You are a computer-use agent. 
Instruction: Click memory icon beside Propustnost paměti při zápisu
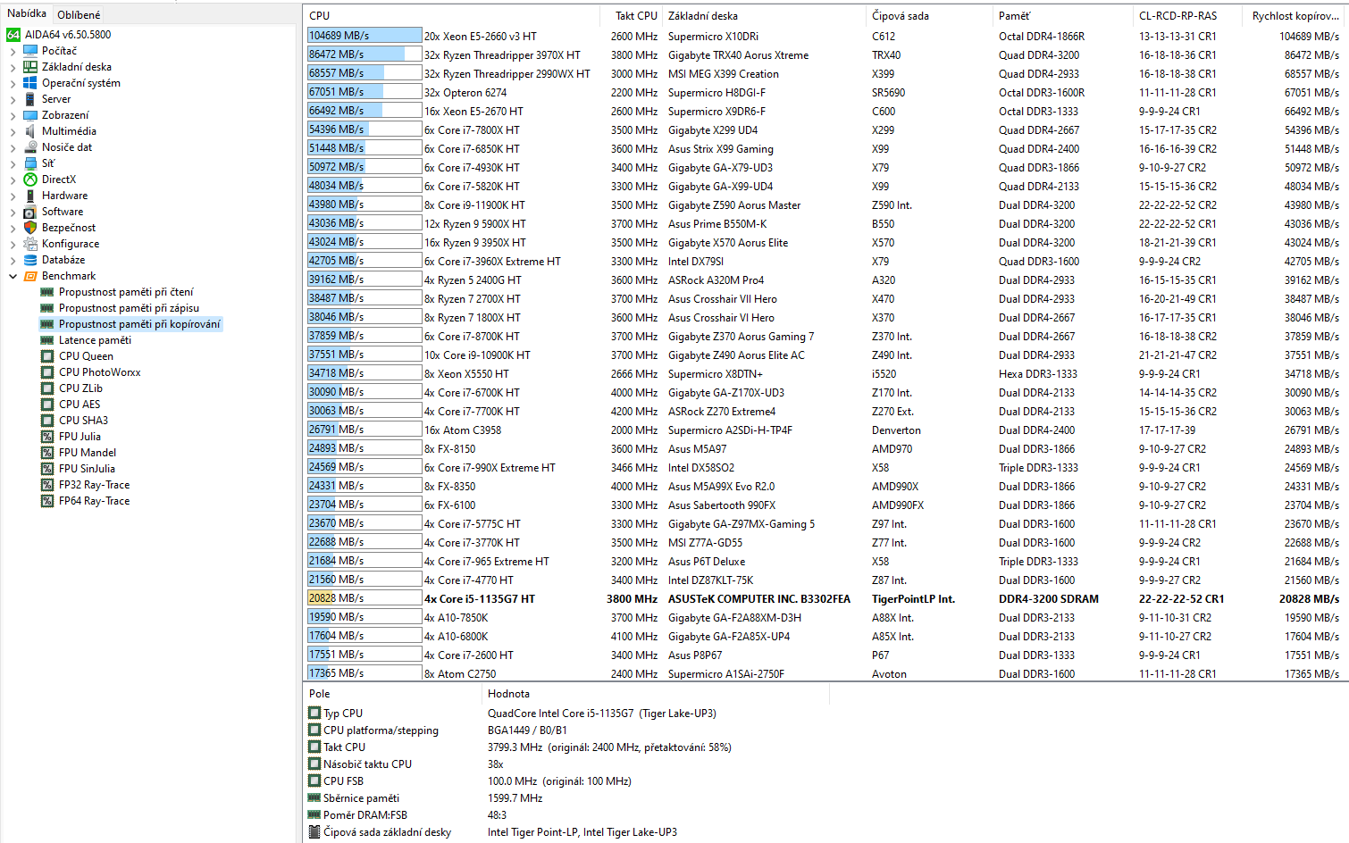tap(47, 308)
